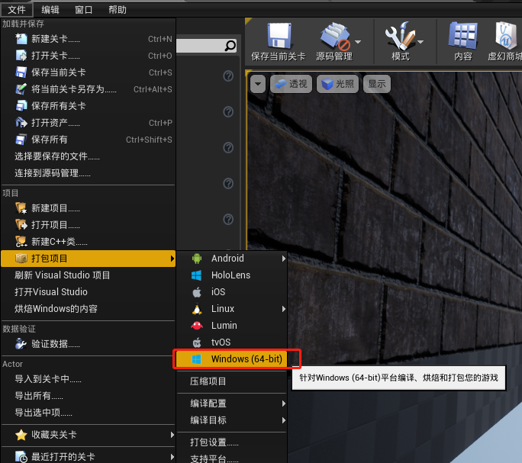Open the 透视 view mode dropdown
Viewport: 522px width, 463px height.
tap(291, 84)
